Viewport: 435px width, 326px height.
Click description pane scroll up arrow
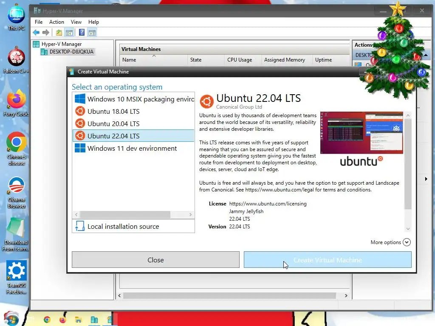[x=408, y=115]
